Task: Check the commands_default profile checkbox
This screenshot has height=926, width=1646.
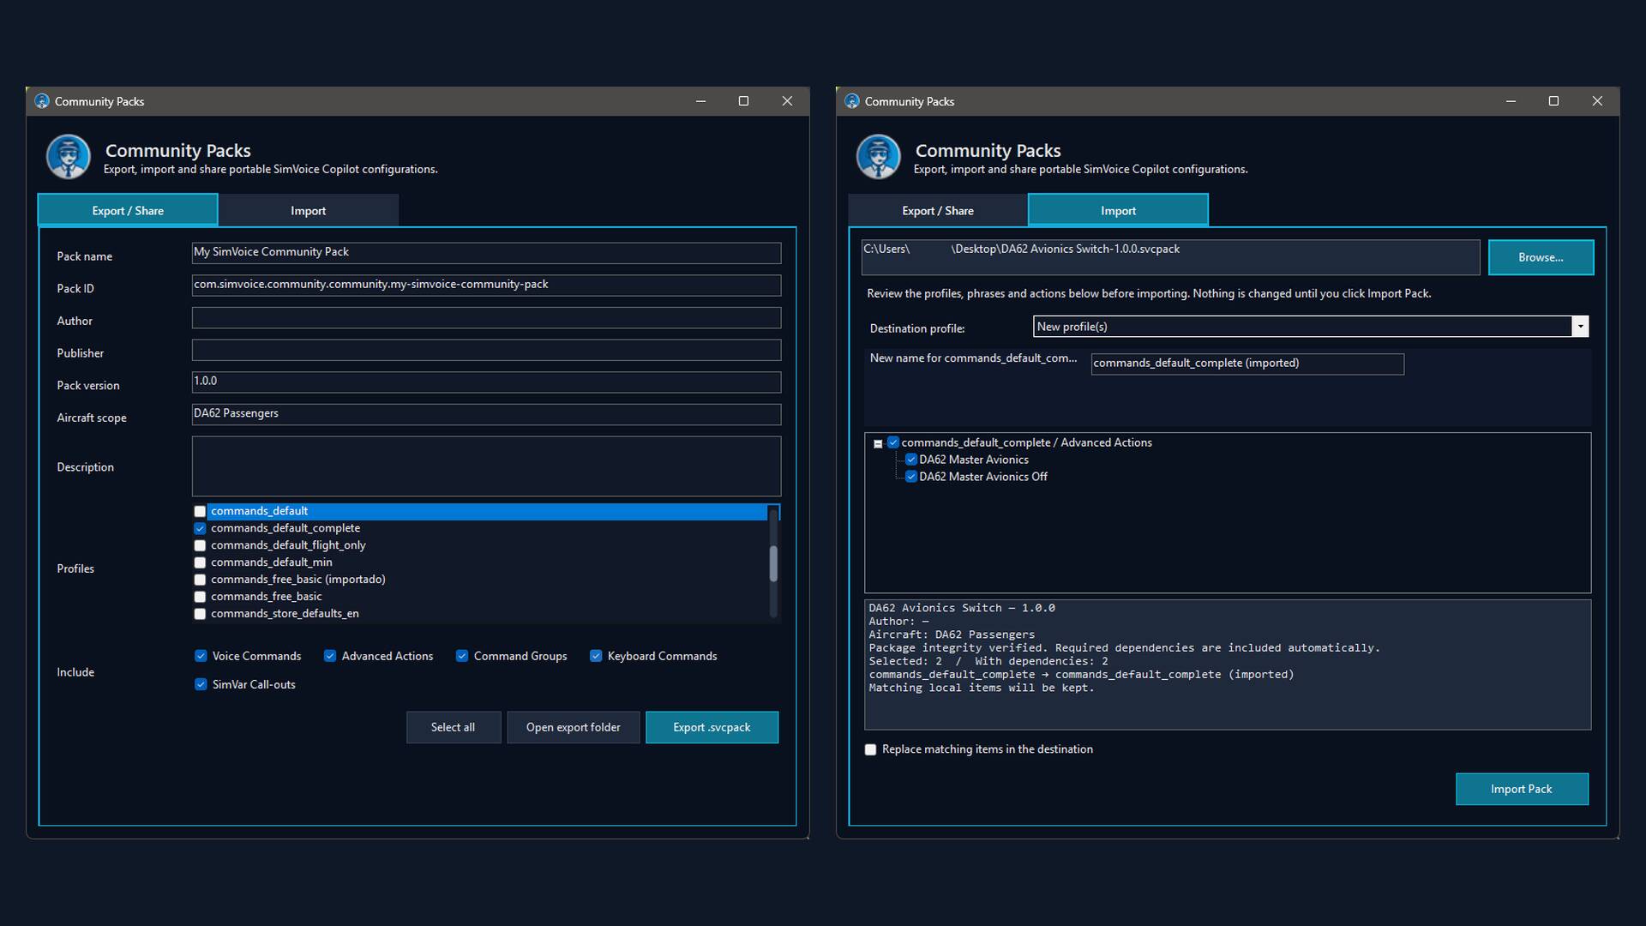Action: coord(200,512)
